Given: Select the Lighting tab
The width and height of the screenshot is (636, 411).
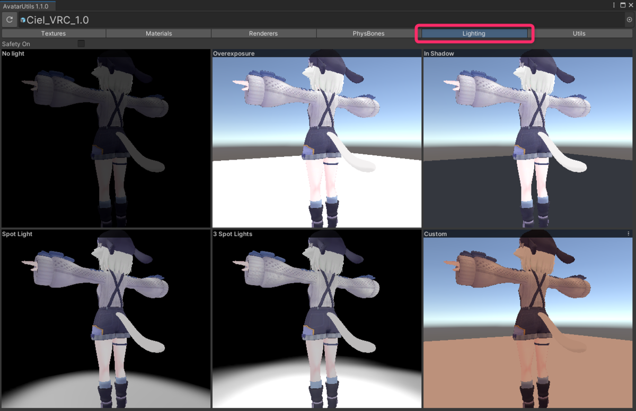Looking at the screenshot, I should pyautogui.click(x=473, y=33).
